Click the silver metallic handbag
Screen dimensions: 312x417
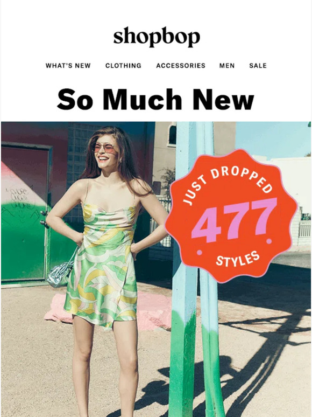click(60, 275)
